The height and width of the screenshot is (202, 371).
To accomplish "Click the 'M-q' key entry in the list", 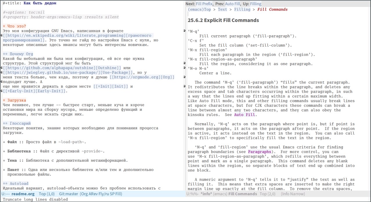I will [x=194, y=32].
